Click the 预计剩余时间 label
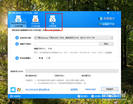Image resolution: width=133 pixels, height=104 pixels. point(32,76)
